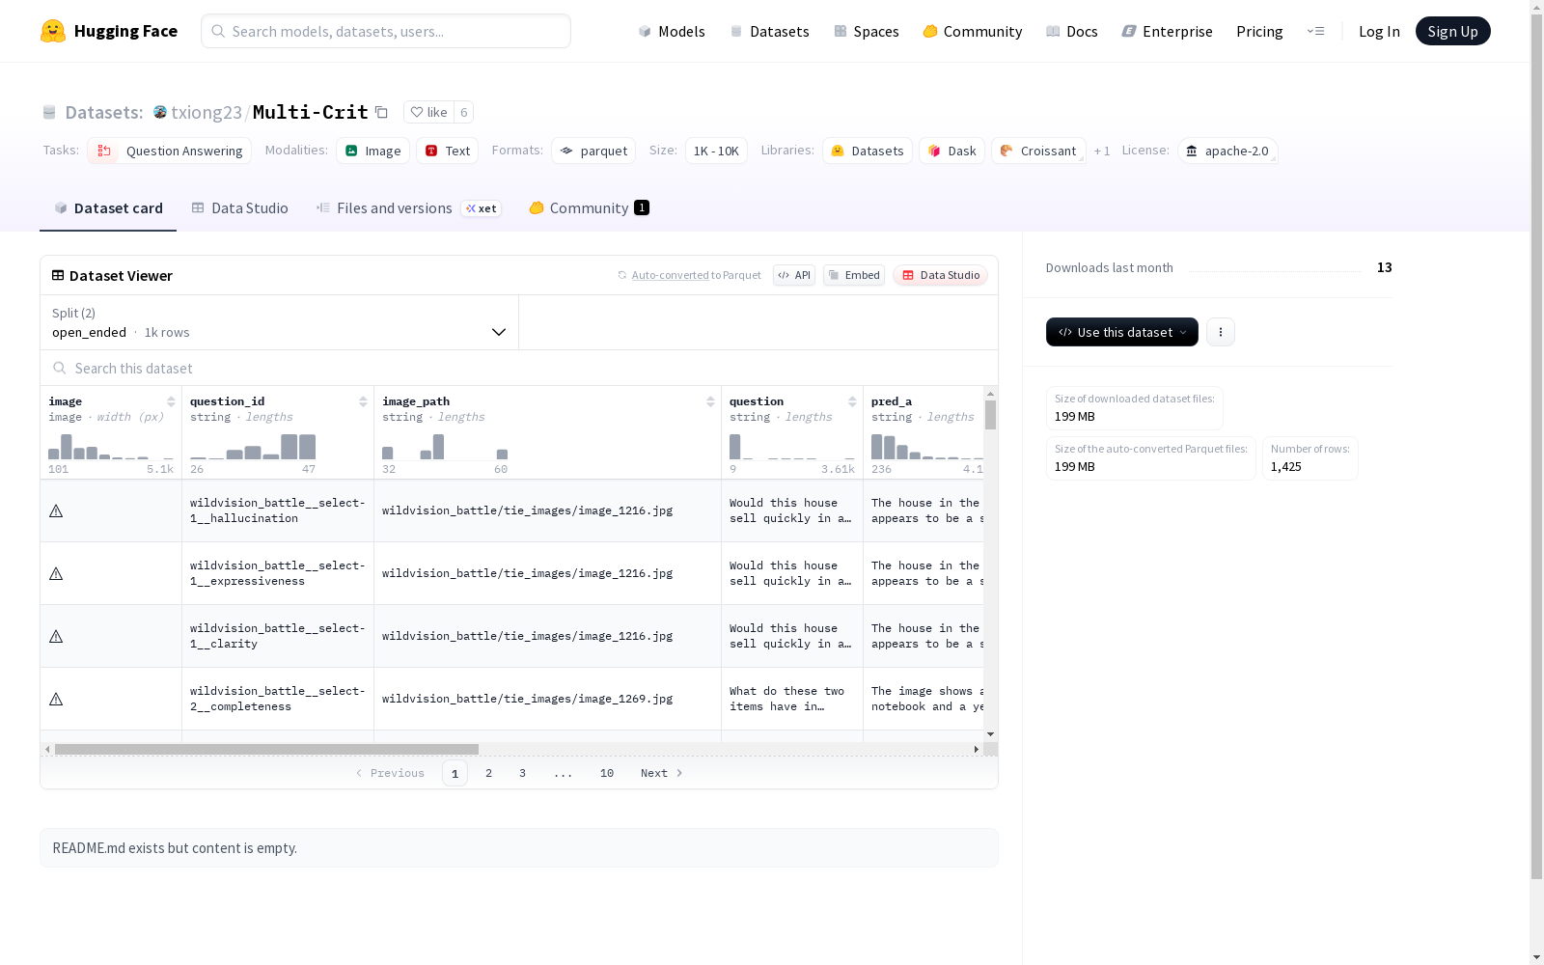The height and width of the screenshot is (965, 1544).
Task: Jump to page 10 of the dataset
Action: (x=607, y=773)
